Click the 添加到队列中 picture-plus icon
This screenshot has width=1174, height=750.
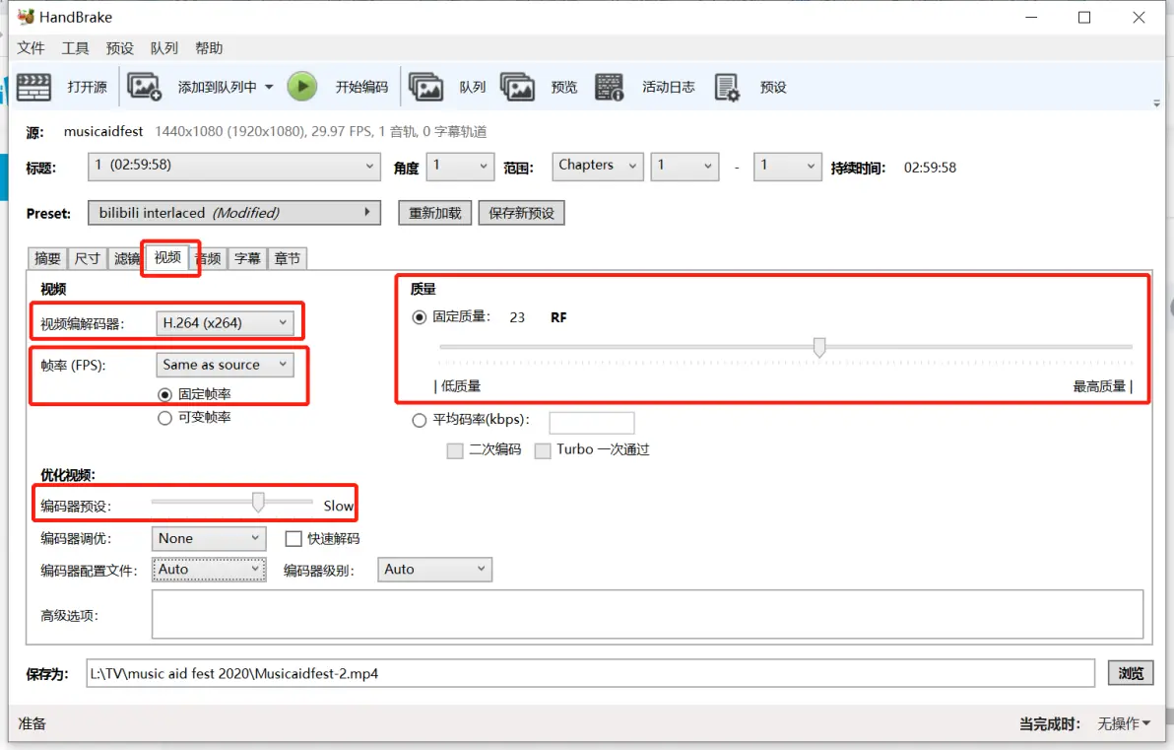[144, 87]
